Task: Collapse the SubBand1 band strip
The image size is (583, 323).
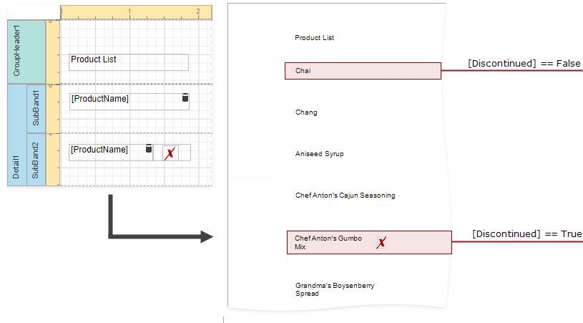Action: point(36,108)
